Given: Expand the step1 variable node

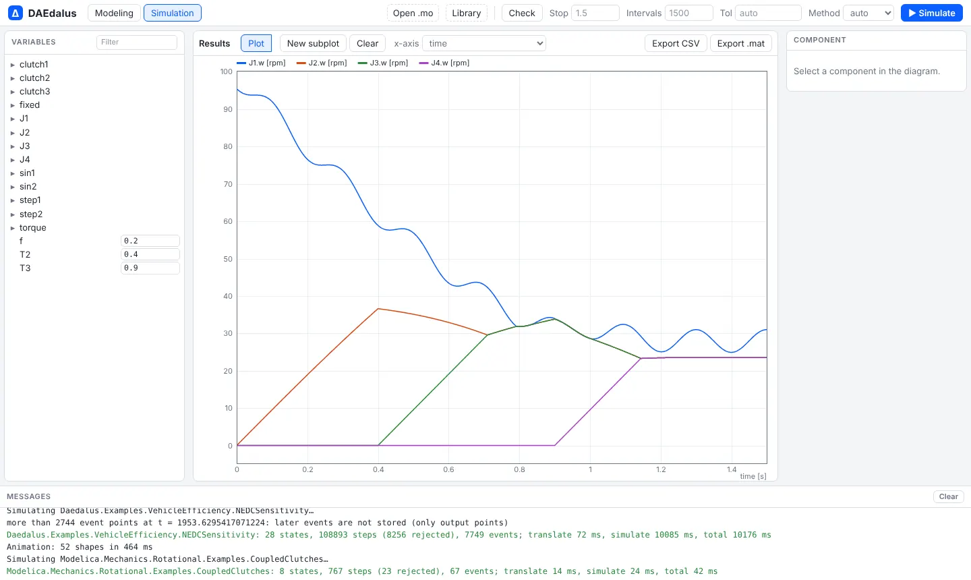Looking at the screenshot, I should [13, 200].
